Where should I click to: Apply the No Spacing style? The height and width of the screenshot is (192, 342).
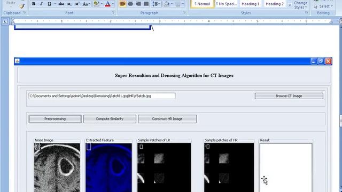(x=227, y=4)
